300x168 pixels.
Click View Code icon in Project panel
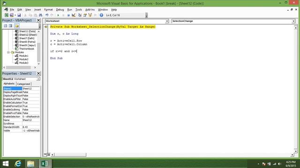5,26
